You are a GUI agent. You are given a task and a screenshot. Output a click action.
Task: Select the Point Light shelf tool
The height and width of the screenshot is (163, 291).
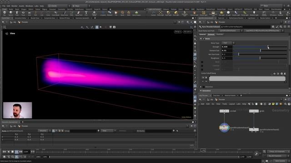point(161,13)
